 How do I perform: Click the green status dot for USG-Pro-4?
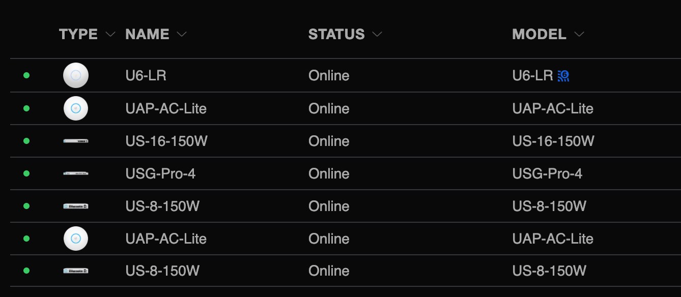(26, 173)
